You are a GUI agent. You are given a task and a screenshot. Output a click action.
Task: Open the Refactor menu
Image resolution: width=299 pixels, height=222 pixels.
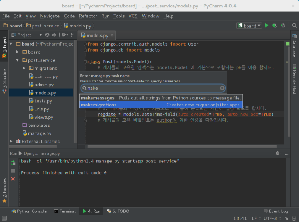pyautogui.click(x=88, y=16)
